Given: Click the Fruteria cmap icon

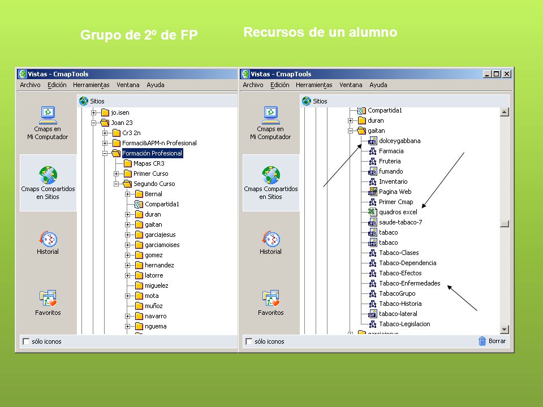Looking at the screenshot, I should point(372,161).
